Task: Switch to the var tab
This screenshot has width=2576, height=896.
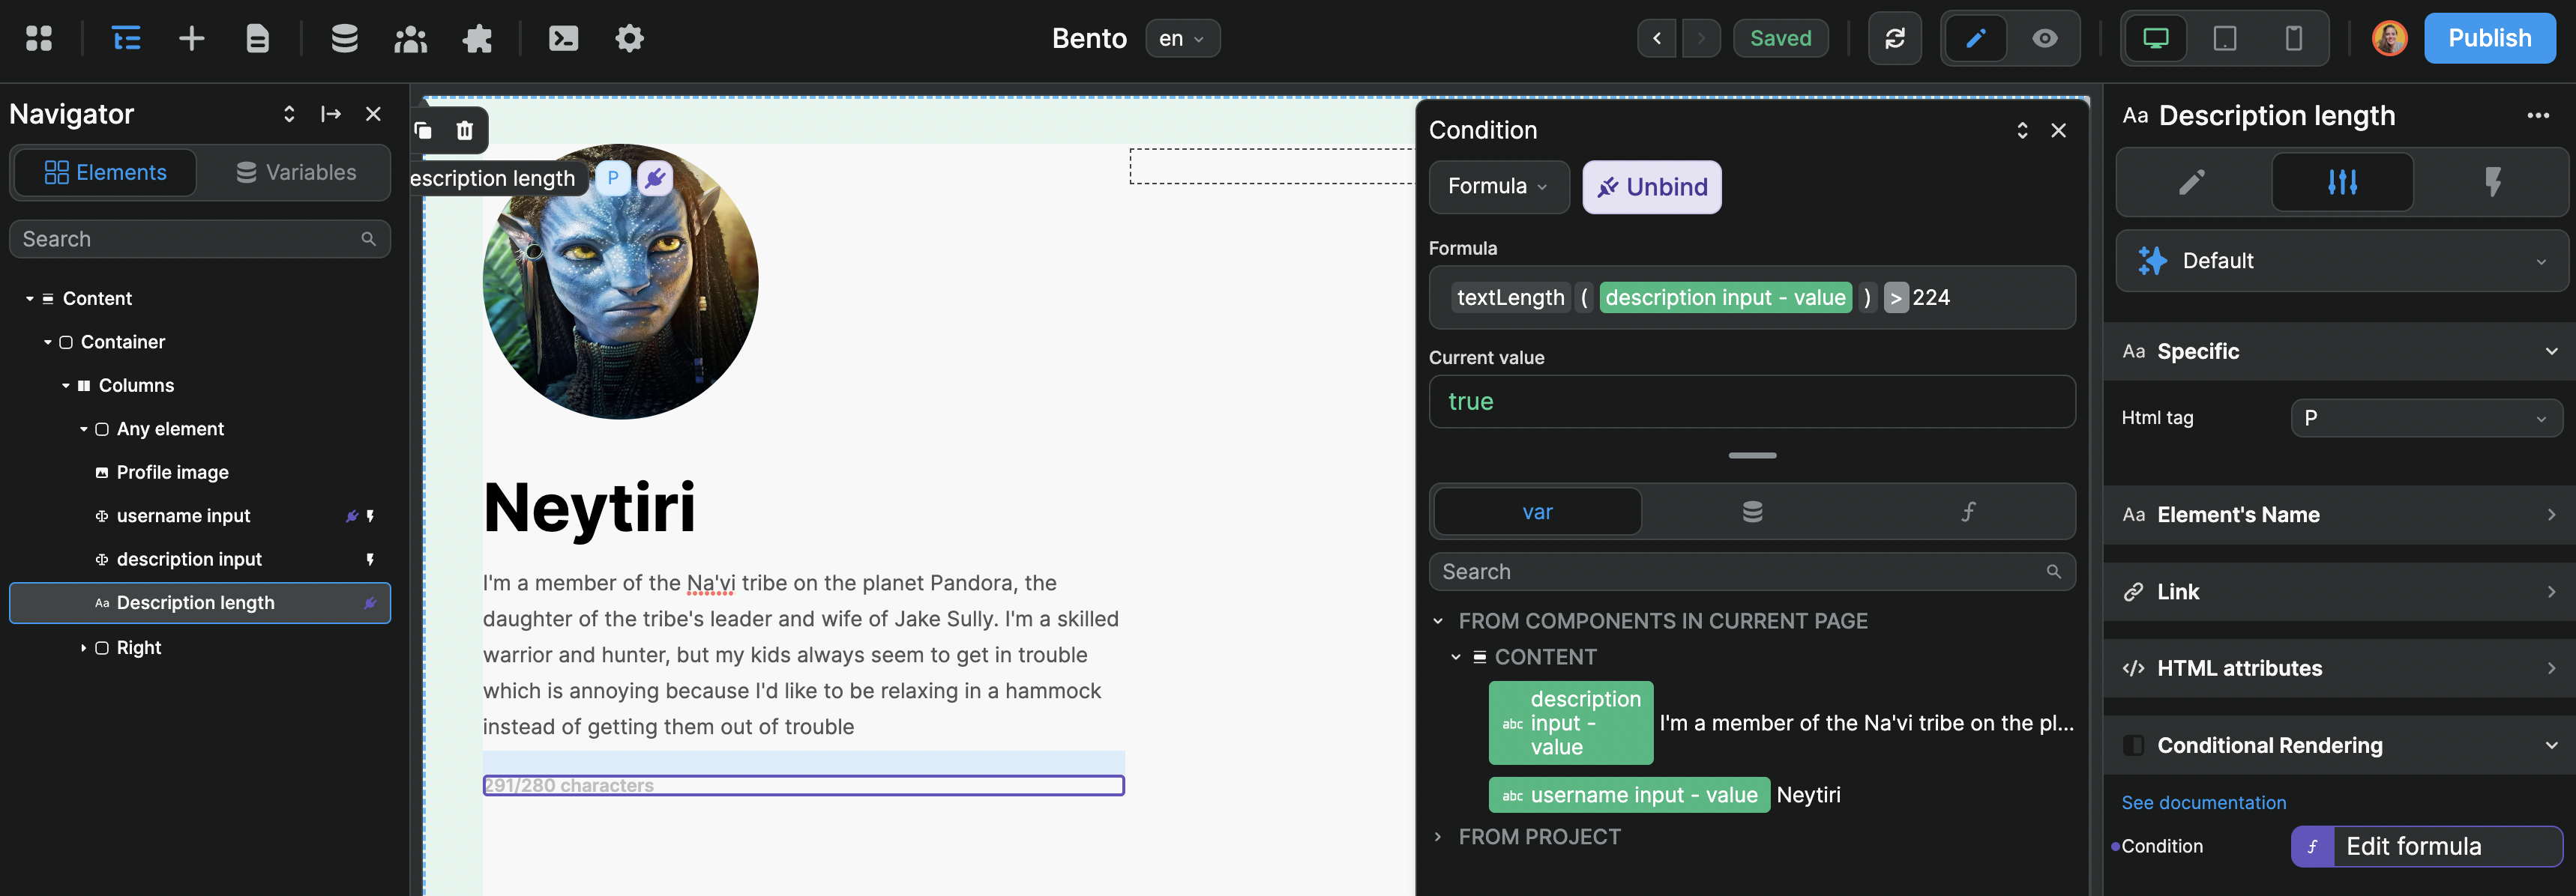Action: coord(1537,512)
